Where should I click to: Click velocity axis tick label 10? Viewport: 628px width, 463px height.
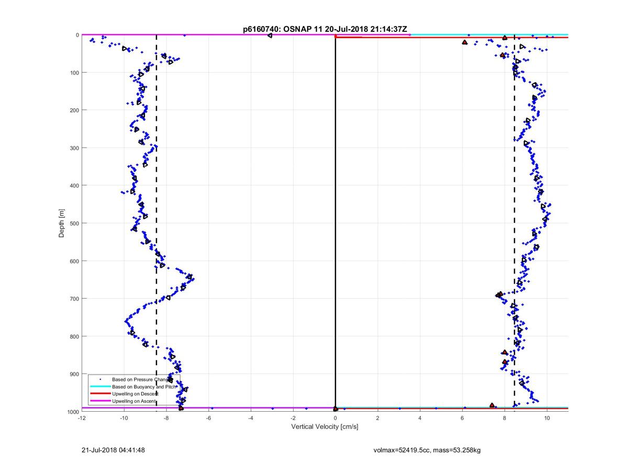(x=547, y=419)
